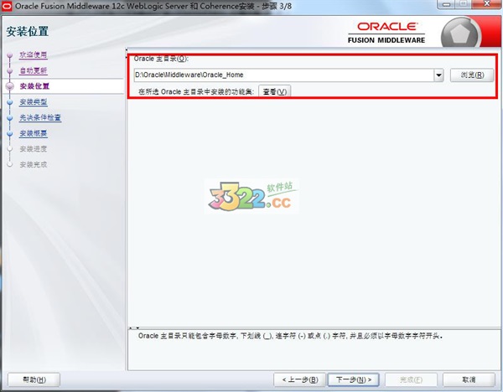Proceed with 下一步(N)
The width and height of the screenshot is (503, 392).
(354, 379)
